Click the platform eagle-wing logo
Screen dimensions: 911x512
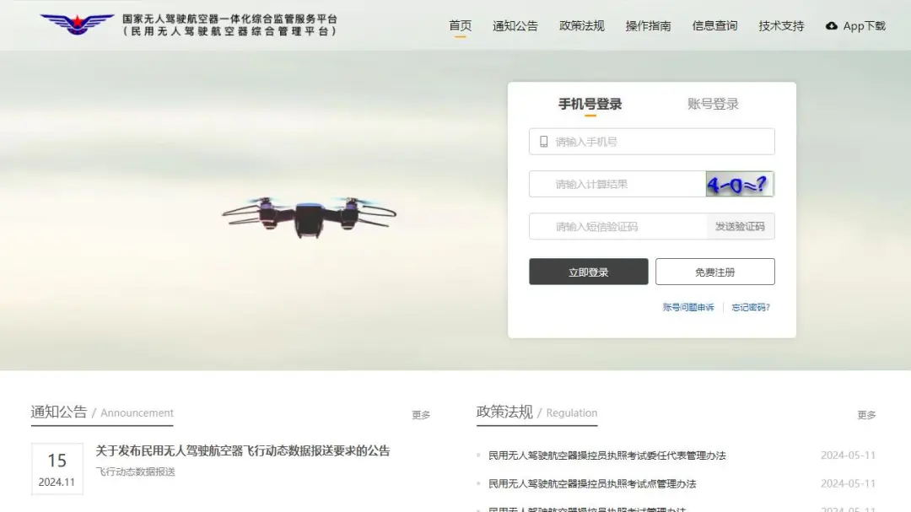77,24
